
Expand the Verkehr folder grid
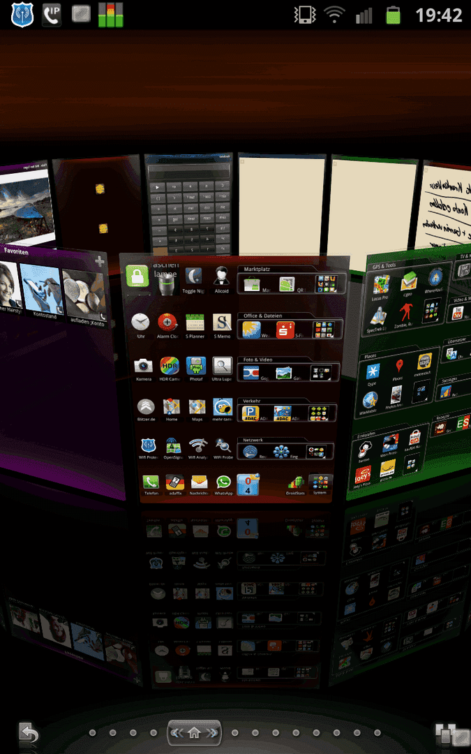pos(319,413)
